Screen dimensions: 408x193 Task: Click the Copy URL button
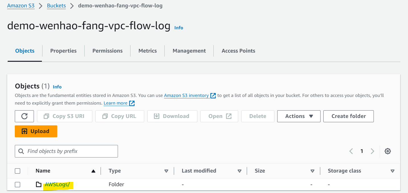(120, 116)
